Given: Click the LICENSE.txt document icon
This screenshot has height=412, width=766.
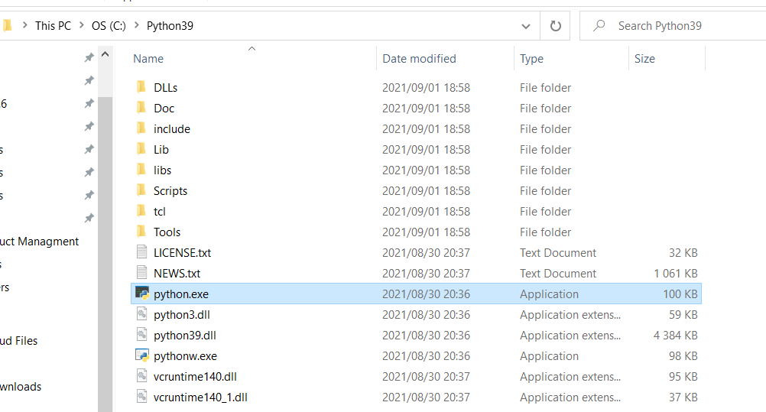Looking at the screenshot, I should click(141, 252).
